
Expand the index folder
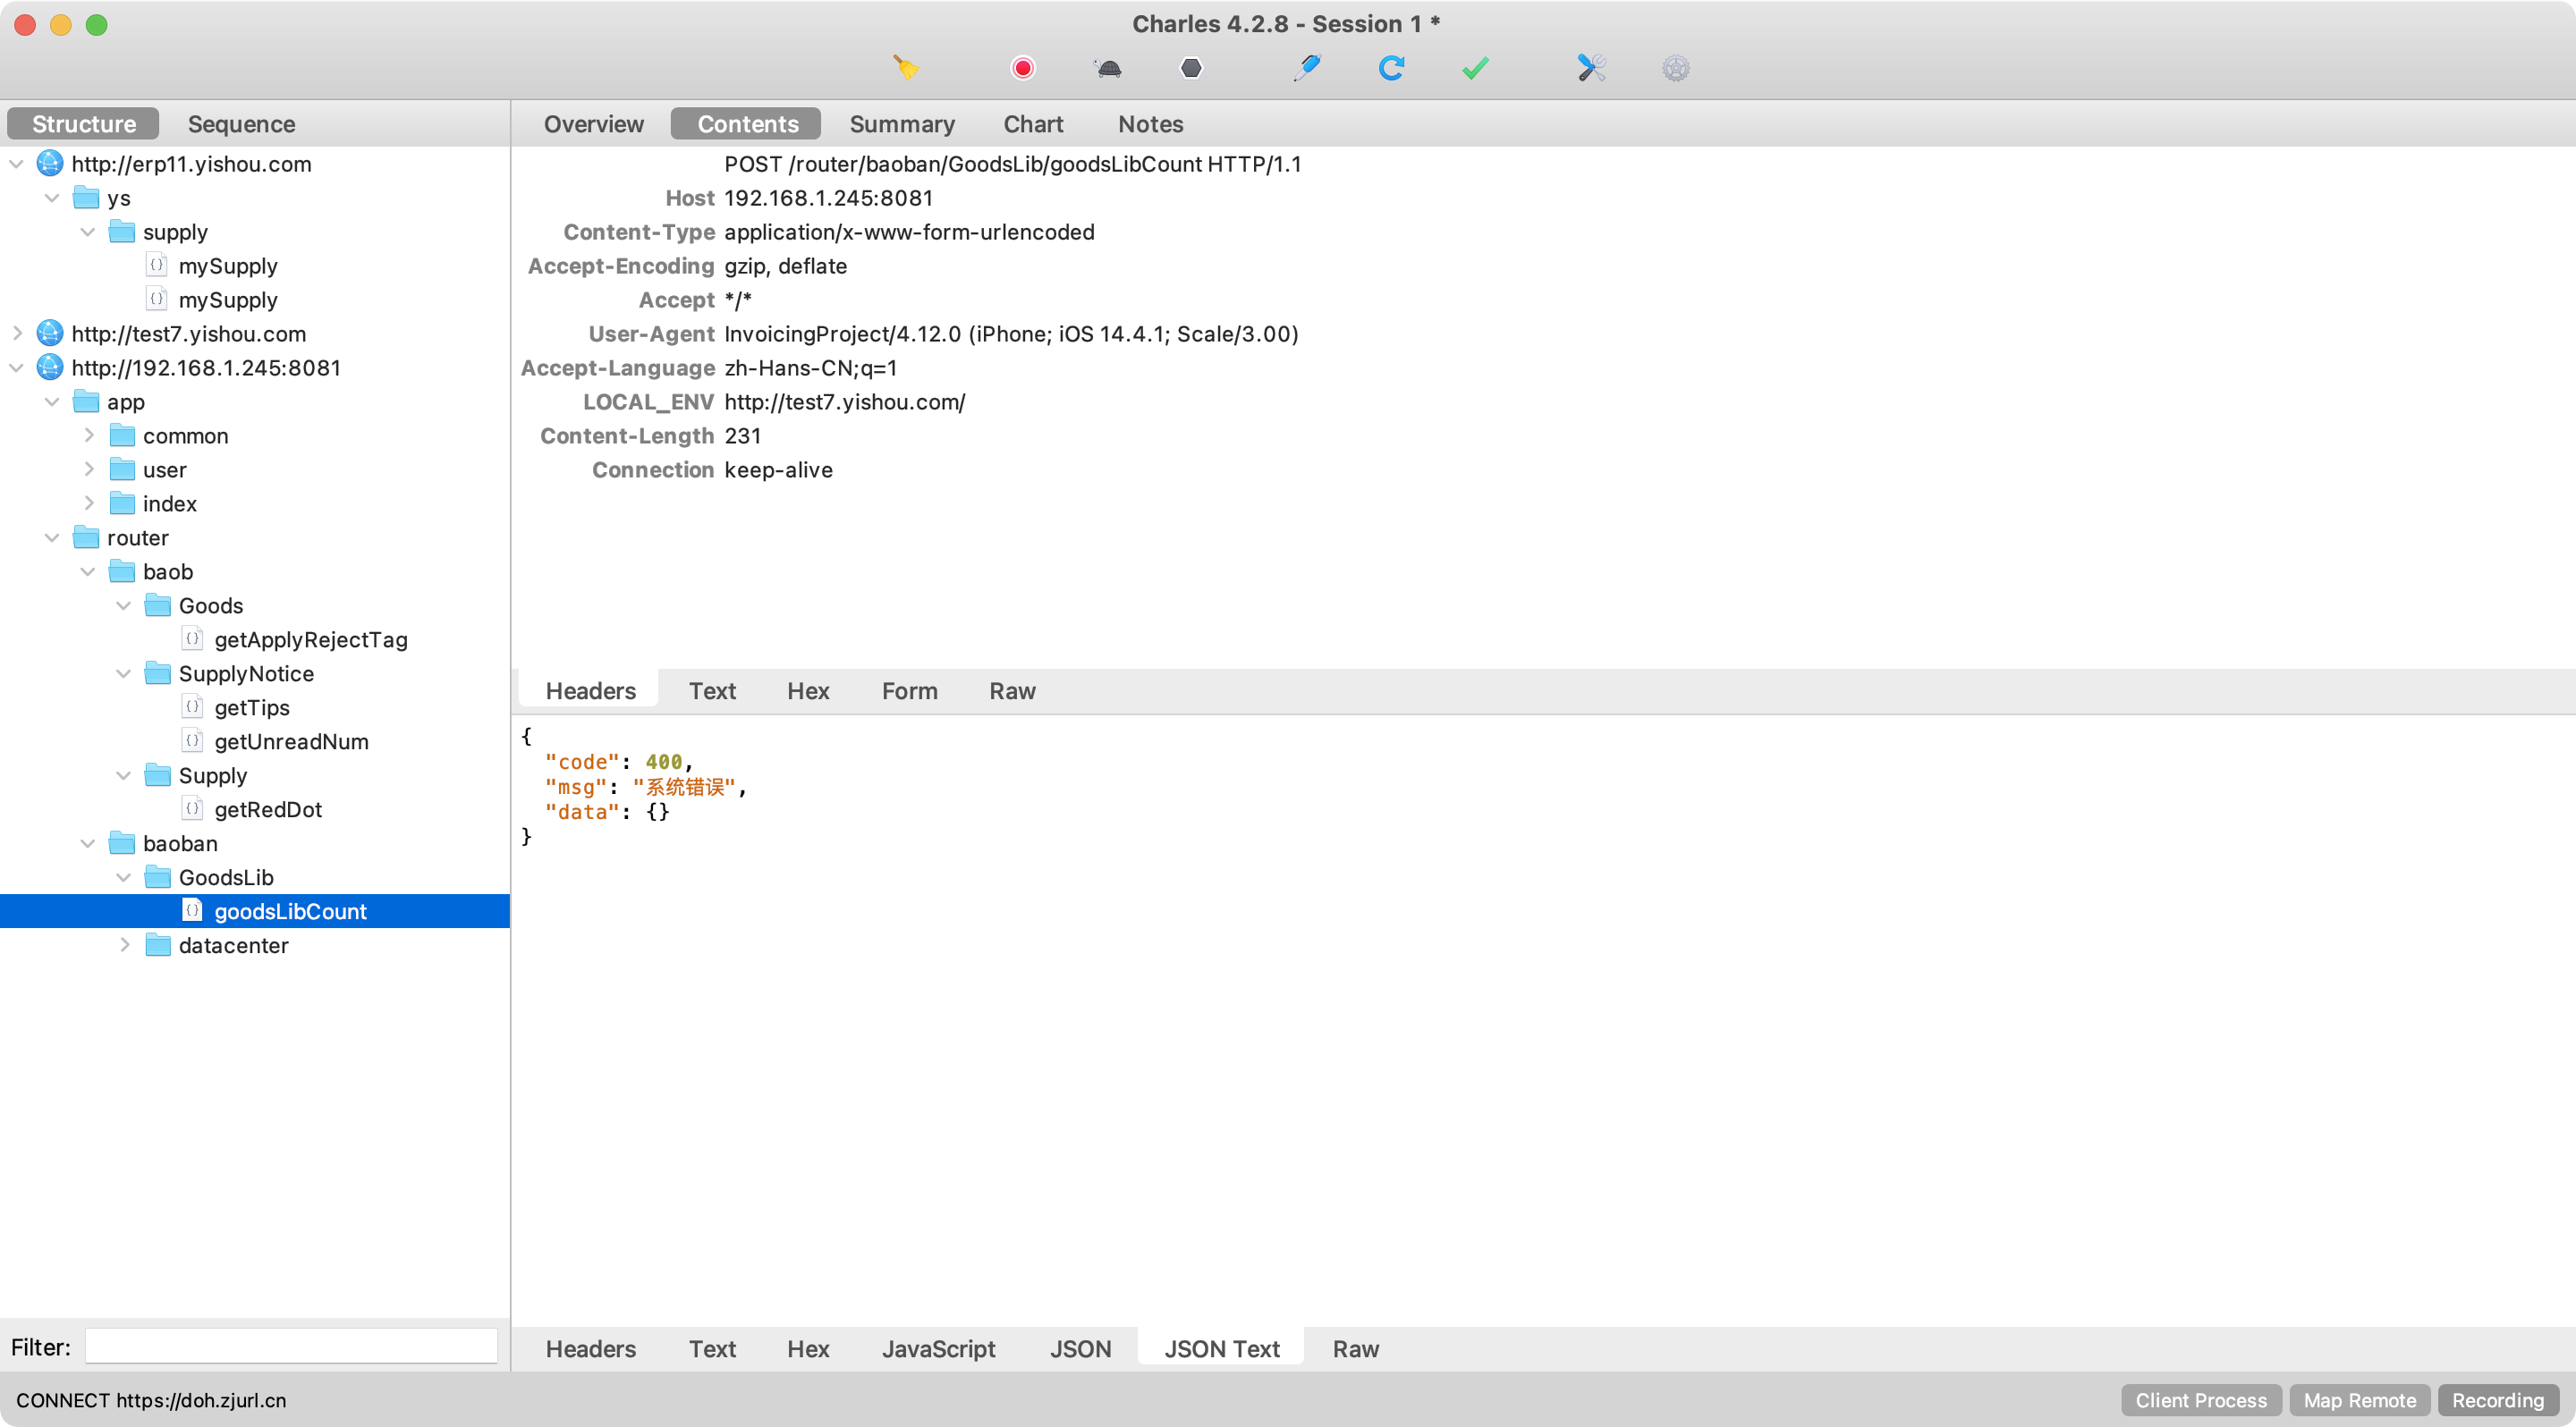[x=89, y=503]
